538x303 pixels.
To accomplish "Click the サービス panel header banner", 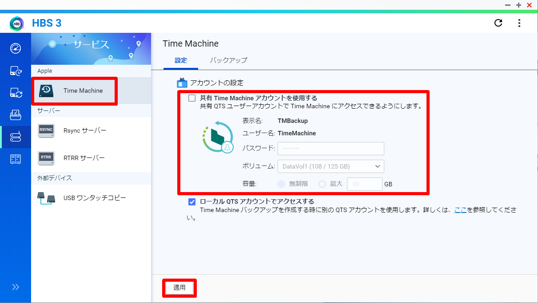I will (91, 49).
